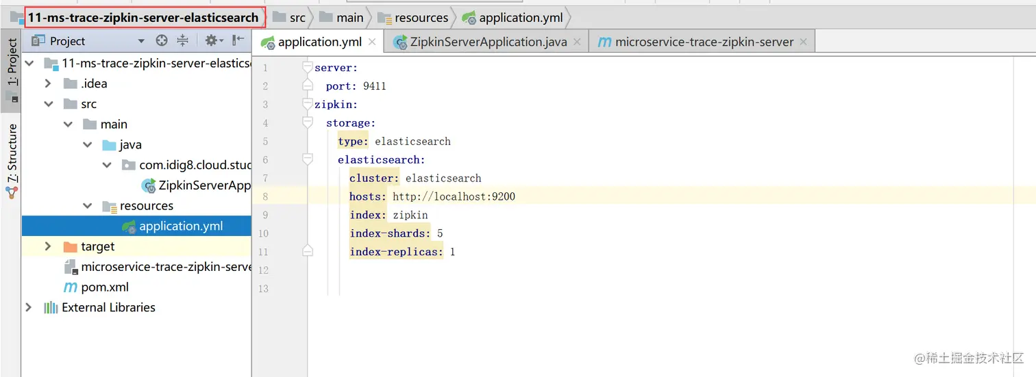This screenshot has height=377, width=1036.
Task: Collapse the com.idig8.cloud package arrow
Action: [x=106, y=165]
